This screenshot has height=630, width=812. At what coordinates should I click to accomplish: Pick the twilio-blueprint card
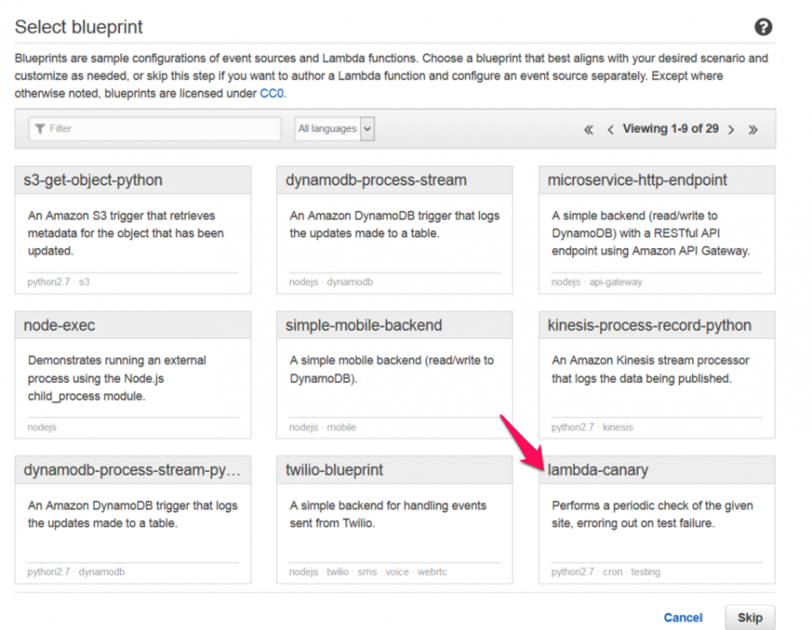click(x=394, y=520)
